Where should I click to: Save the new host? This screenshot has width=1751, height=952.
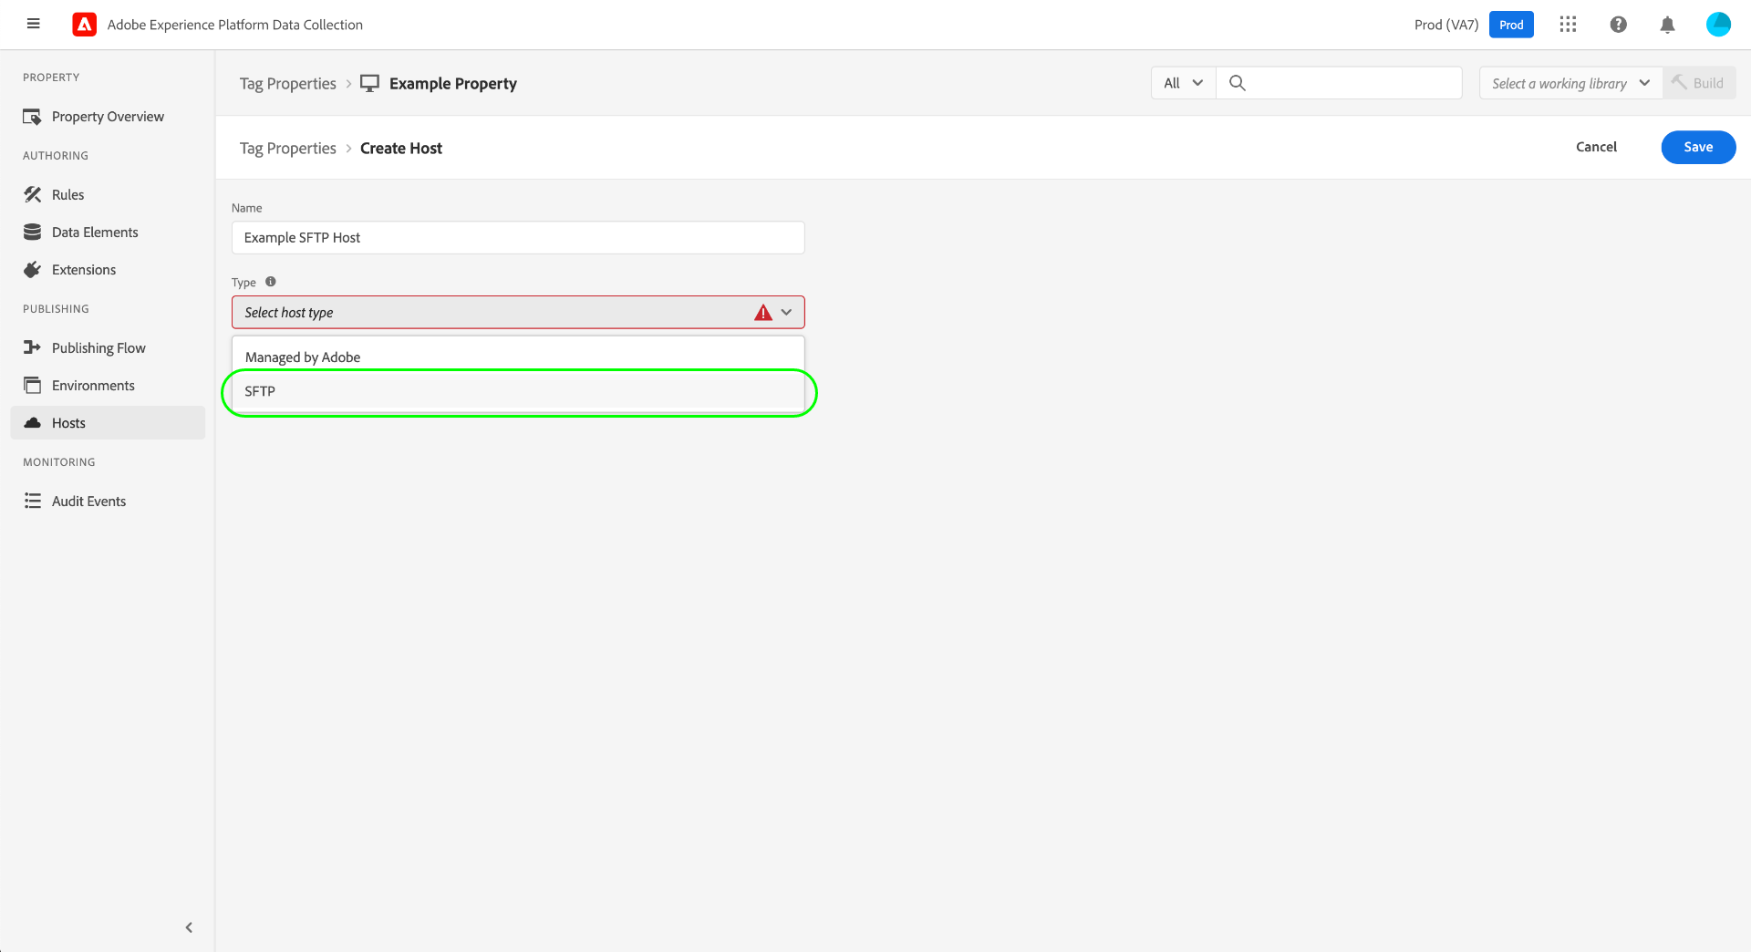coord(1698,147)
